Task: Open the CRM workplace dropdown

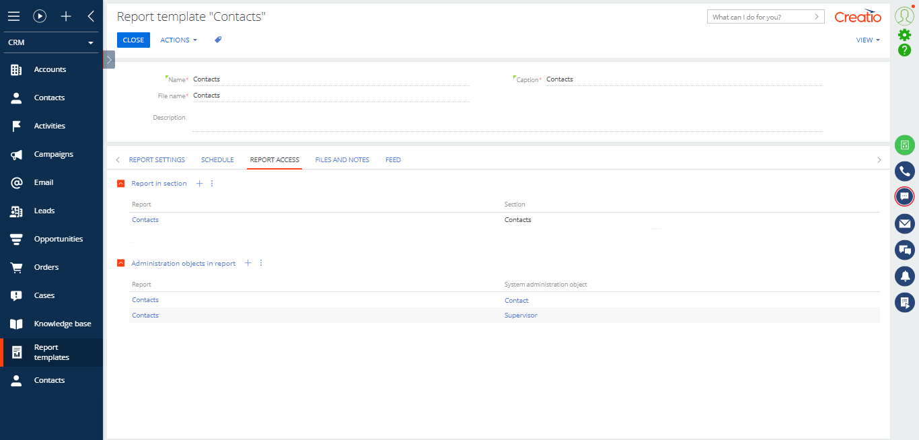Action: click(50, 42)
